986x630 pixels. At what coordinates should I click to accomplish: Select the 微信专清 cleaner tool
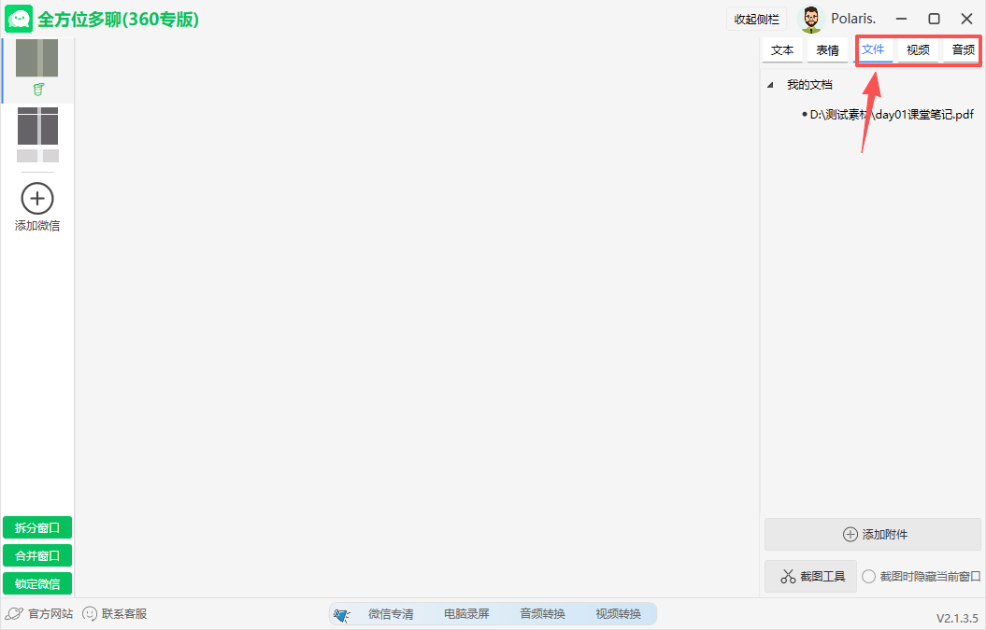393,613
